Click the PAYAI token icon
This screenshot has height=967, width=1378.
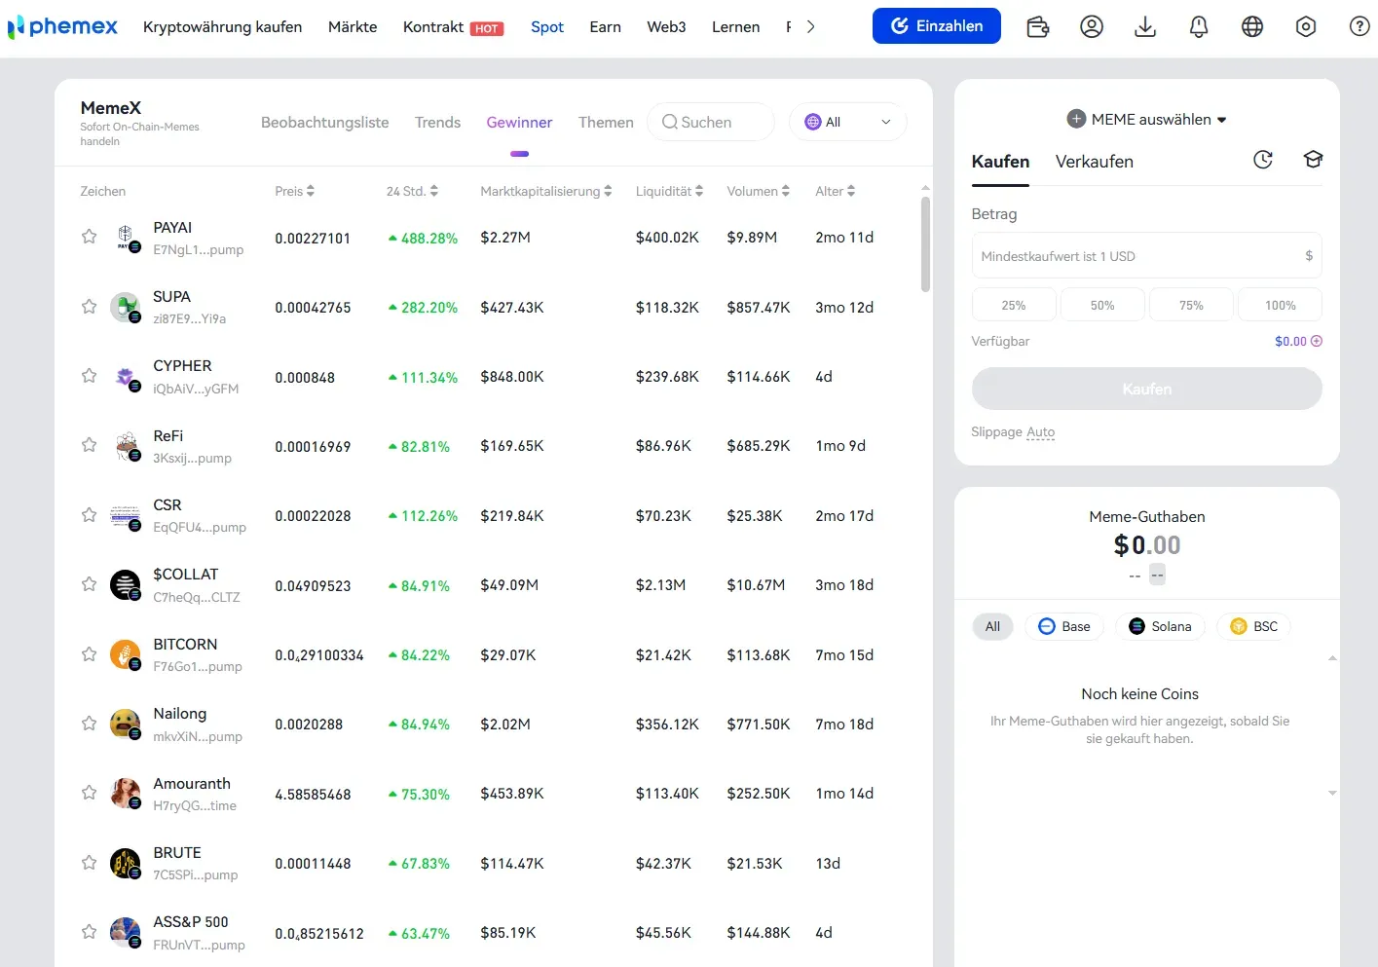pos(126,238)
